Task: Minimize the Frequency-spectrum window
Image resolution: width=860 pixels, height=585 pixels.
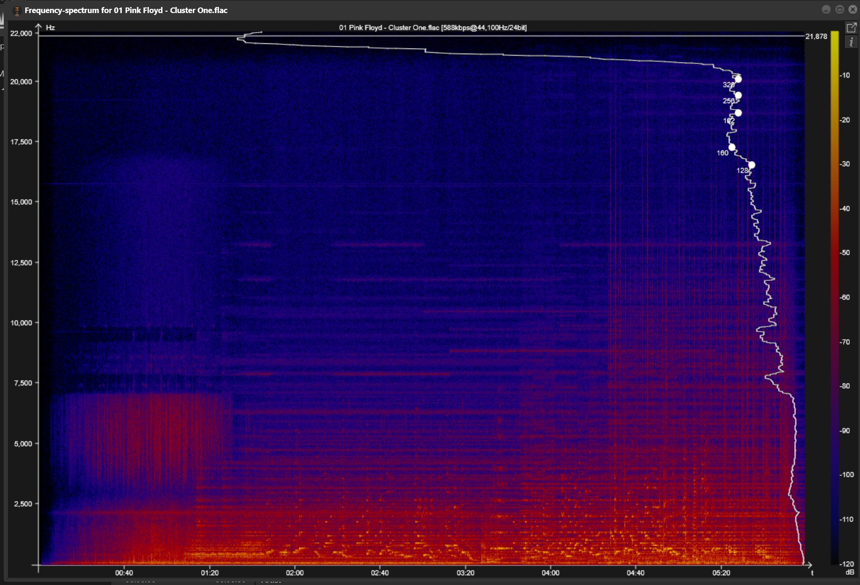Action: [826, 9]
